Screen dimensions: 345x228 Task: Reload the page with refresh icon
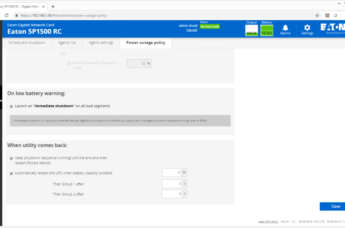[x=7, y=15]
